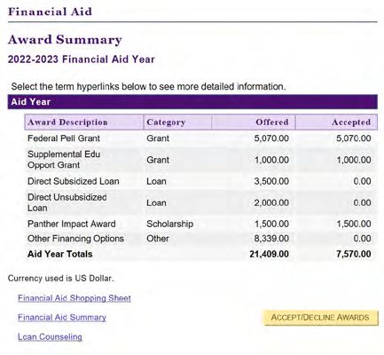Select the Panther Impact Award label
This screenshot has width=384, height=355.
pyautogui.click(x=72, y=224)
